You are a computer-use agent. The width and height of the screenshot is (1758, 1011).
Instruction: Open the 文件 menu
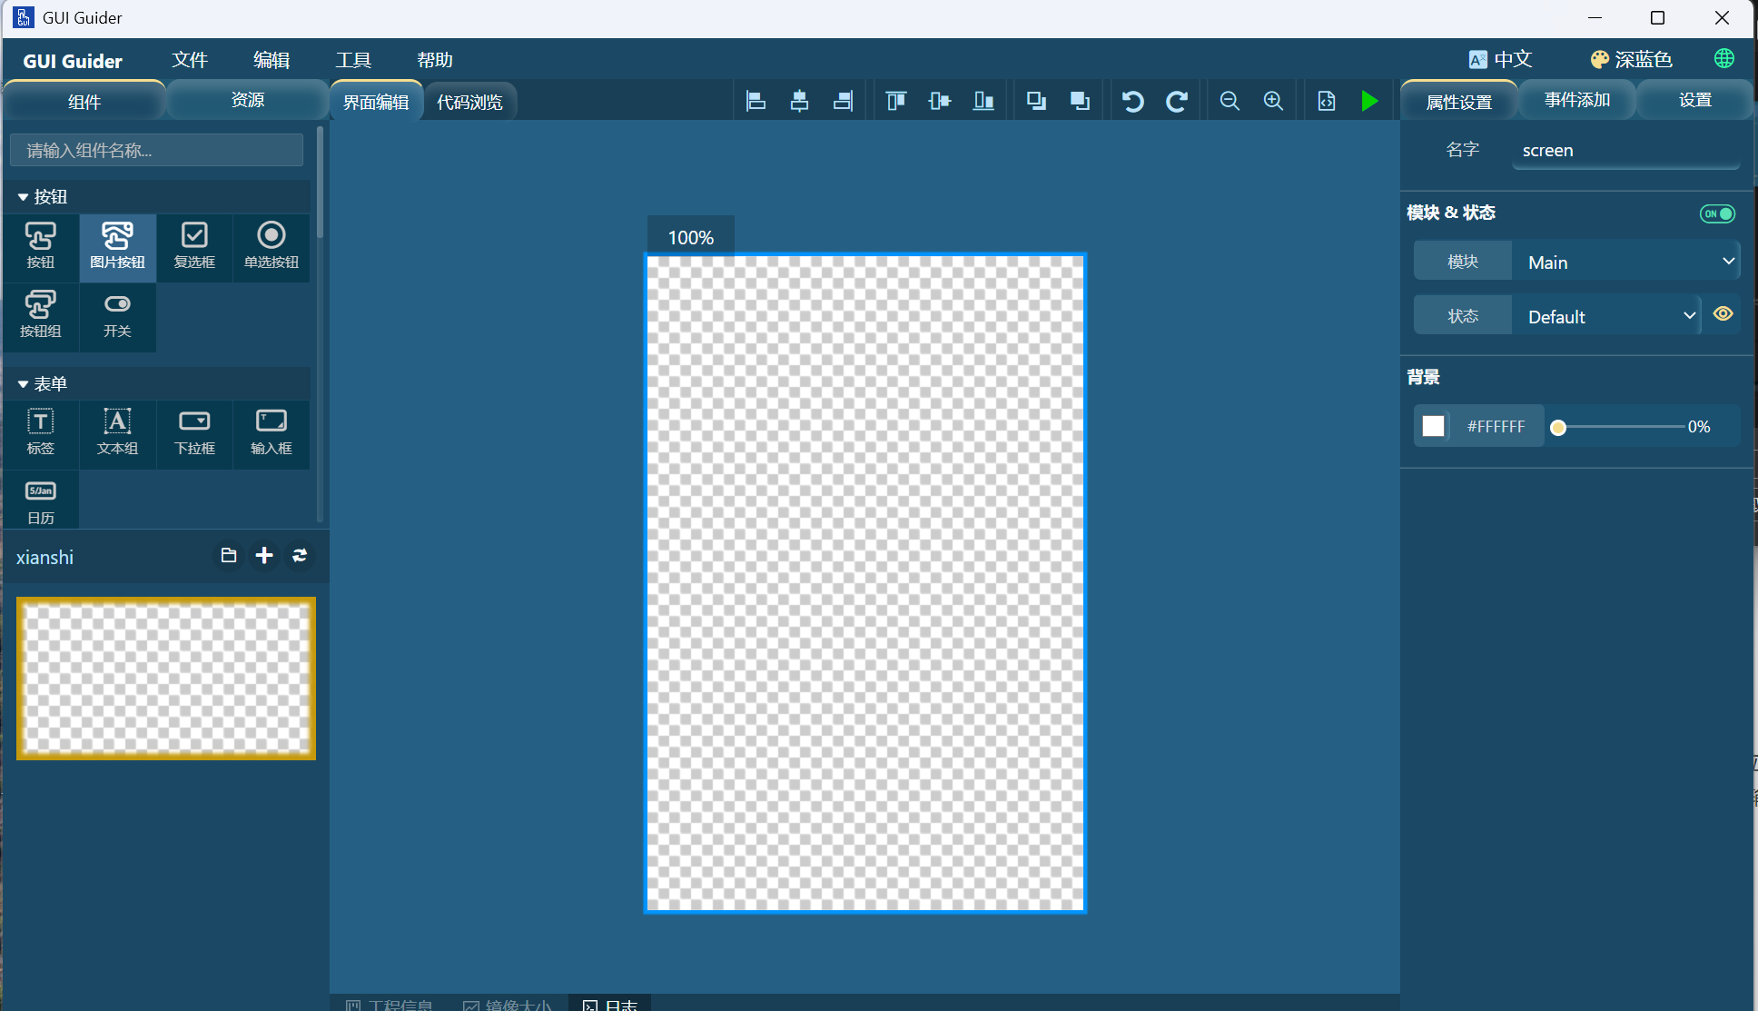click(190, 60)
